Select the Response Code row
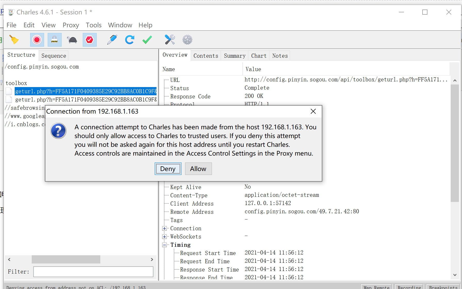Screen dimensions: 462x289 point(306,96)
